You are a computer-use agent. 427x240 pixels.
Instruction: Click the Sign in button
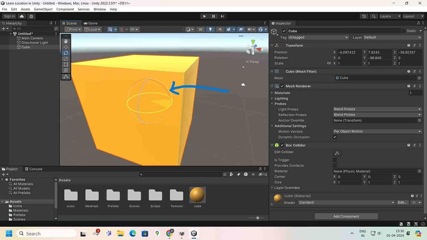9,16
